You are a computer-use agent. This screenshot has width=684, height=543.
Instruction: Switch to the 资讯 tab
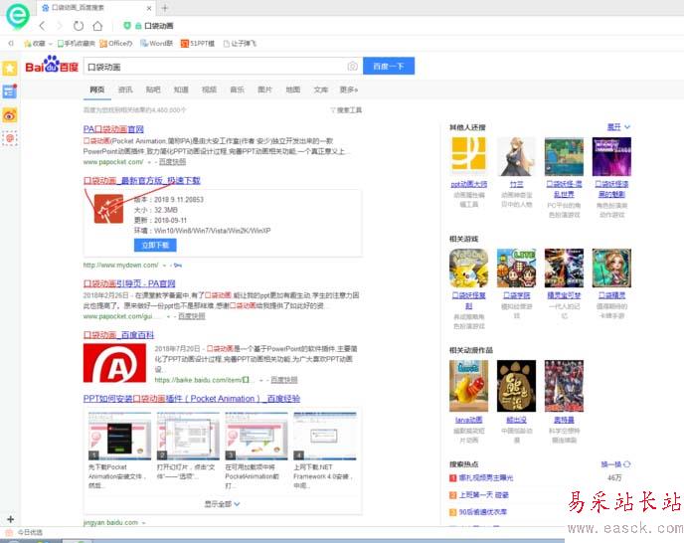125,90
